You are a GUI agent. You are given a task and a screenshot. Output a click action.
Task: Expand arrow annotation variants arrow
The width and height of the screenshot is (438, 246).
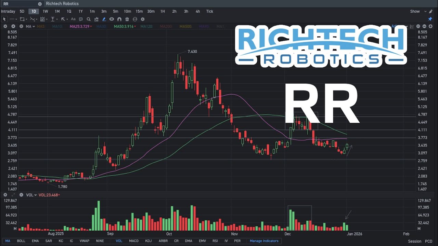[x=67, y=19]
